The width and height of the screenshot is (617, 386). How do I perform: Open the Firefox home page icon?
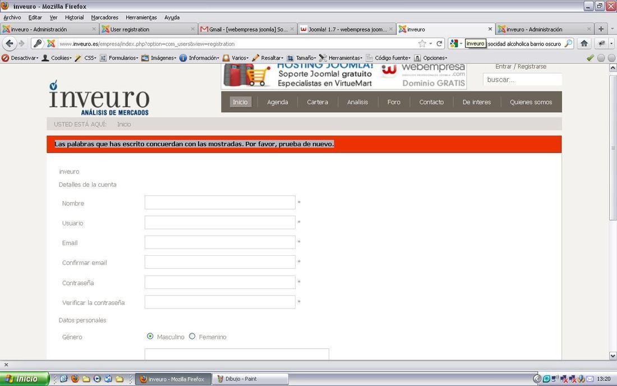coord(584,44)
